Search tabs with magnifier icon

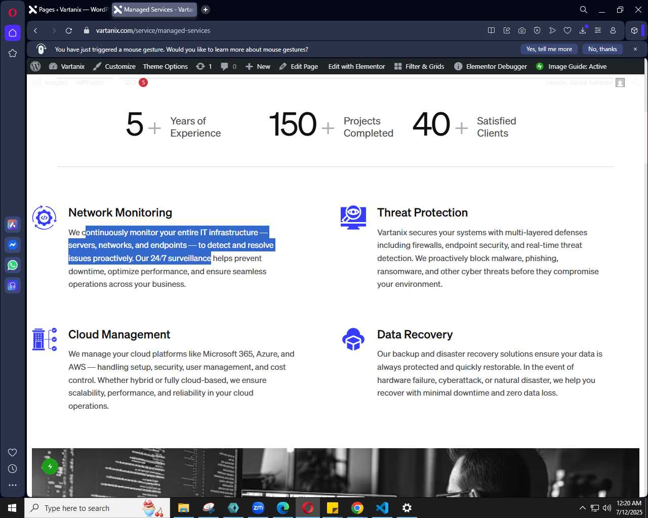pos(584,10)
